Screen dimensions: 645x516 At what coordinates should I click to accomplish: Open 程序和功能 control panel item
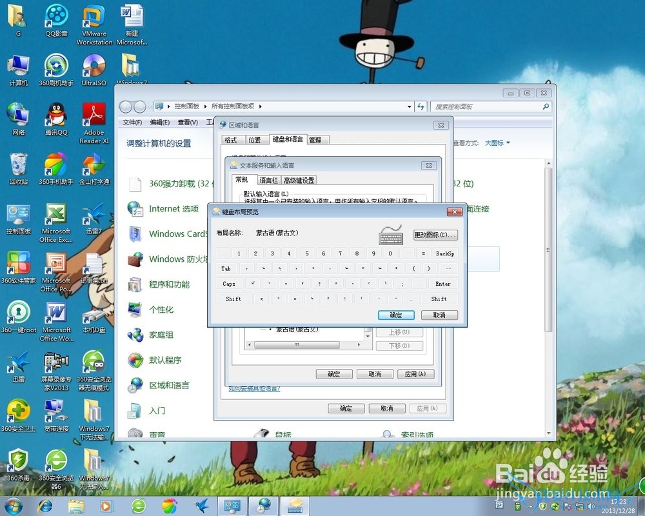pyautogui.click(x=159, y=284)
